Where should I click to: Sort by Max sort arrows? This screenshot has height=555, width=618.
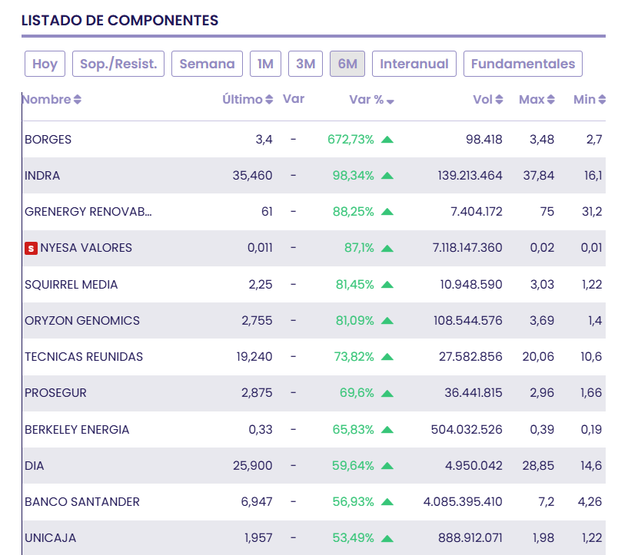point(551,100)
